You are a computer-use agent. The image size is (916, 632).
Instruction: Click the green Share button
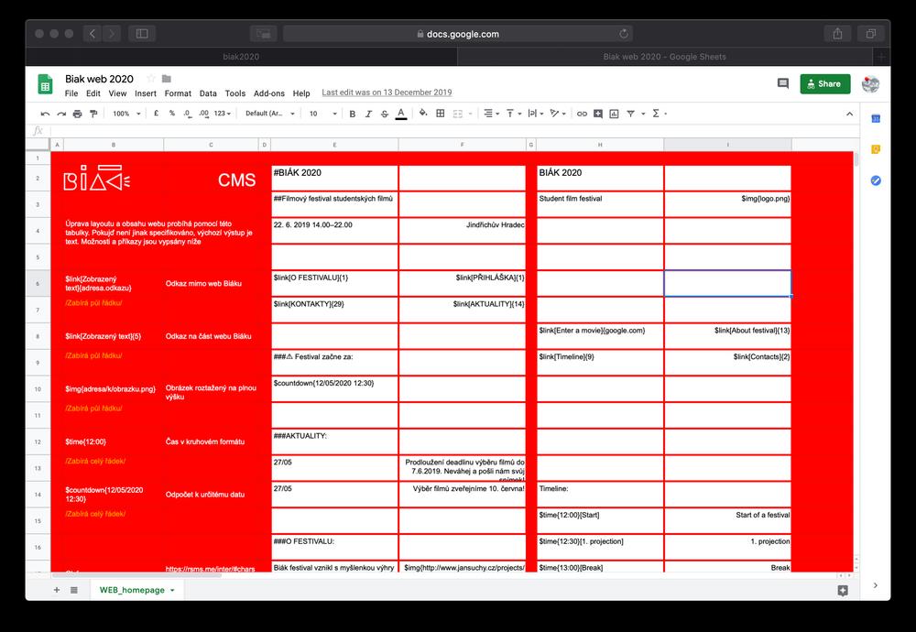tap(825, 84)
